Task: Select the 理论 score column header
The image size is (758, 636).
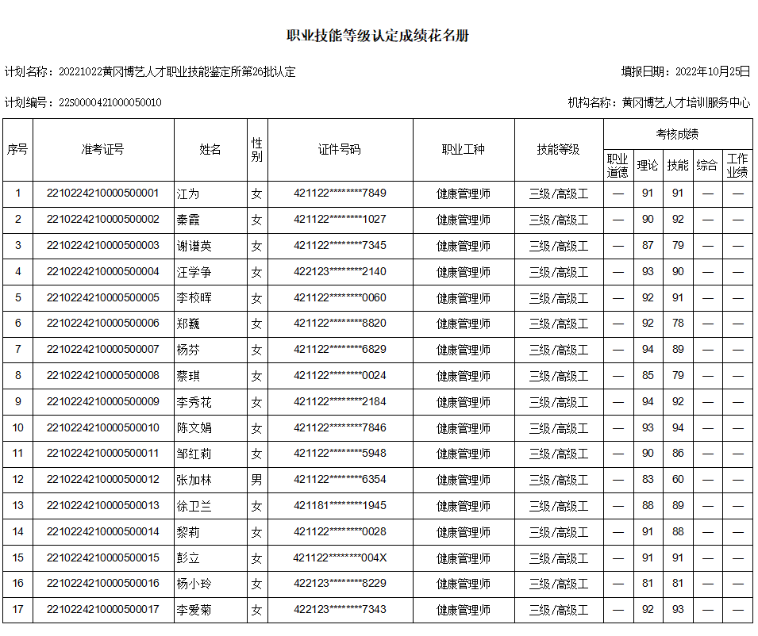Action: click(x=648, y=165)
